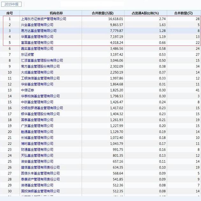Image resolution: width=201 pixels, height=201 pixels.
Task: Select the count 34 in 南方基金 row
Action: point(197,66)
